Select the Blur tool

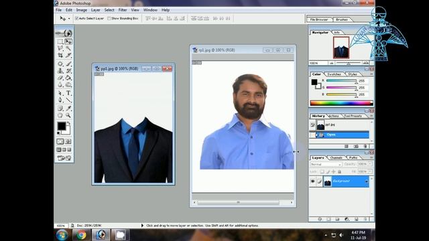coord(60,85)
